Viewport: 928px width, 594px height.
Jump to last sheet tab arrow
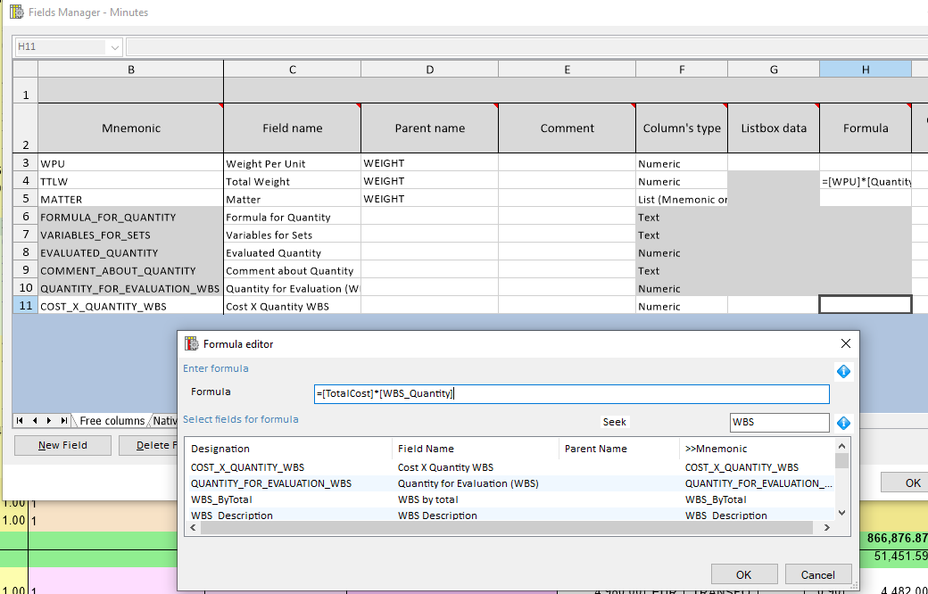(x=63, y=420)
